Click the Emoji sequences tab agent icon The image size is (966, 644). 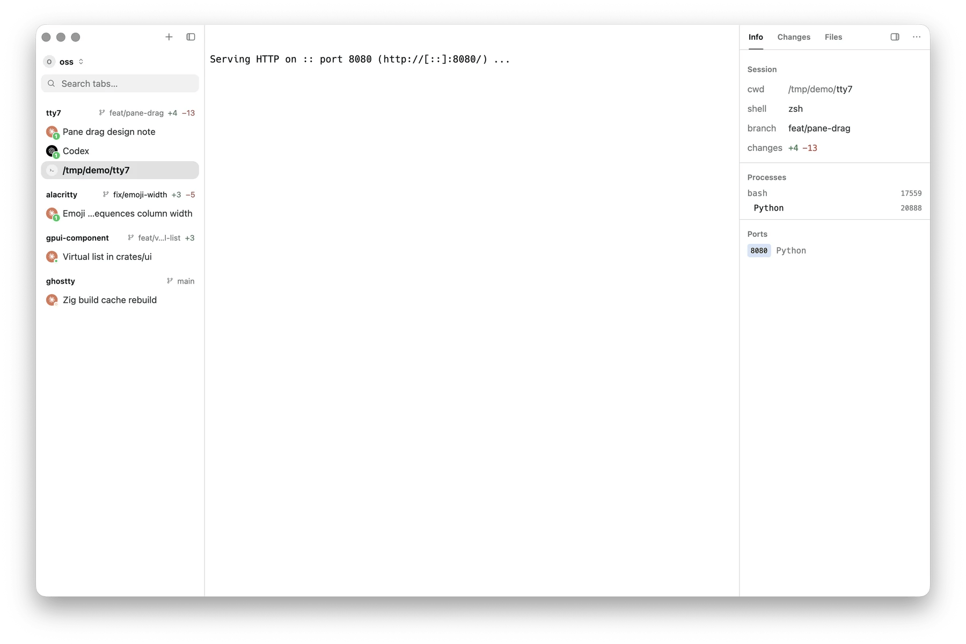[x=52, y=214]
